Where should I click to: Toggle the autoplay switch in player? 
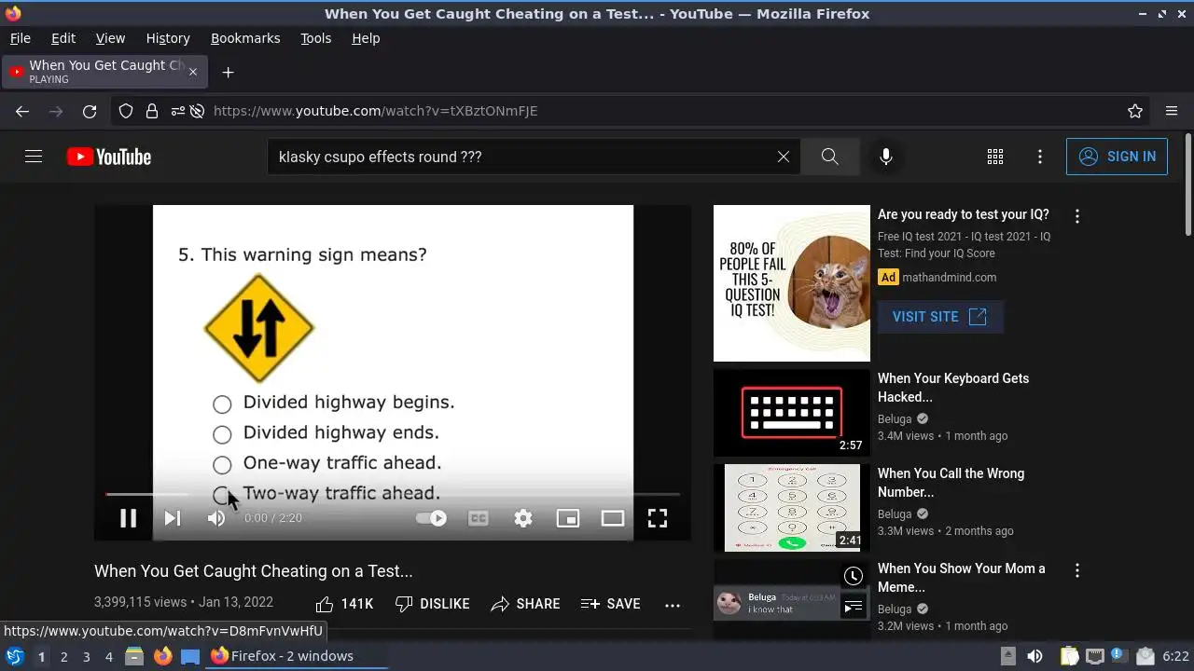(431, 518)
